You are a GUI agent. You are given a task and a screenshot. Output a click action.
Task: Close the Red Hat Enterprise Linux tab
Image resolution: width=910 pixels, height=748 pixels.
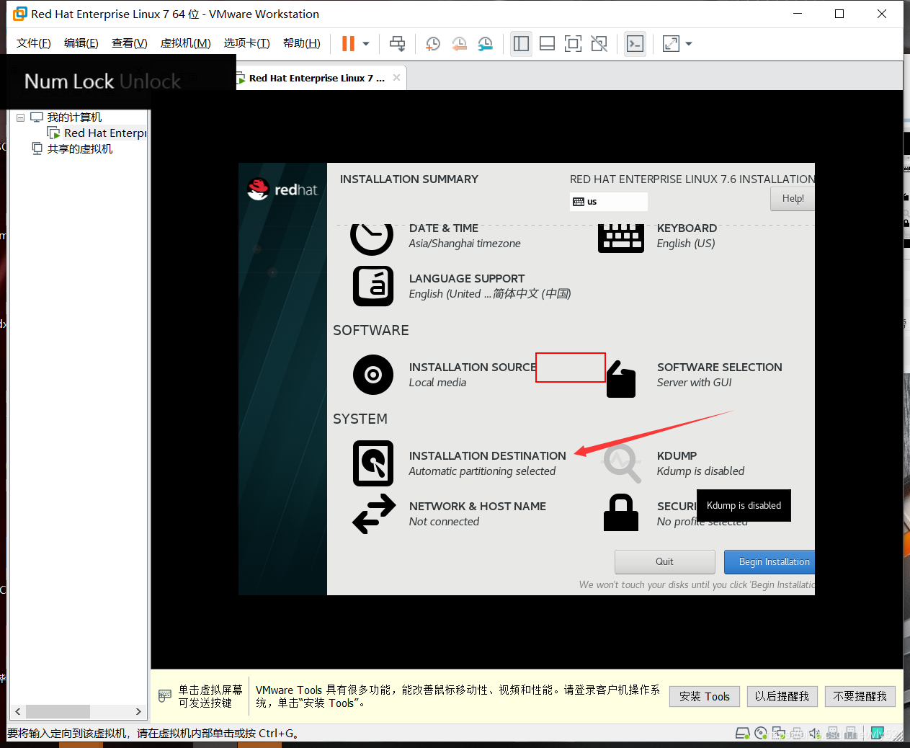tap(396, 78)
